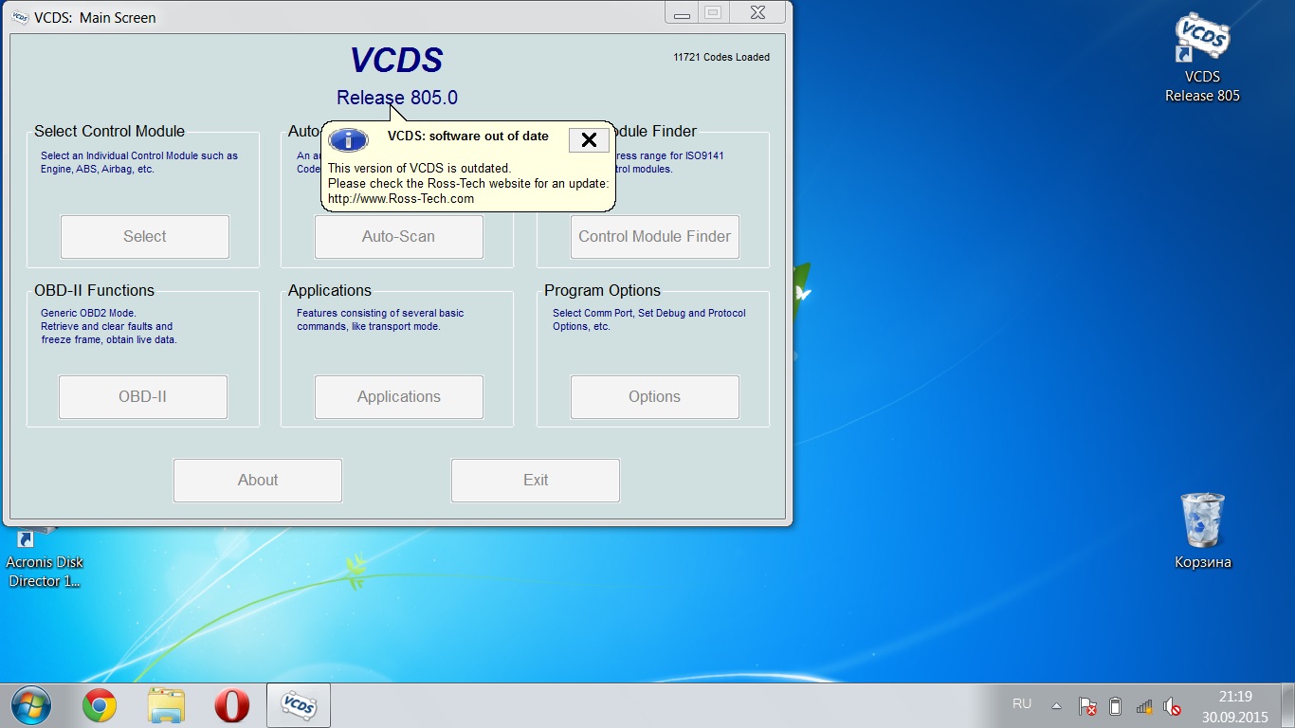The image size is (1295, 728).
Task: Open the Applications button
Action: click(x=399, y=397)
